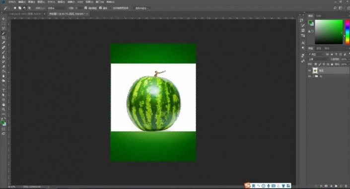Switch to the Channels tab
The width and height of the screenshot is (350, 189).
319,49
